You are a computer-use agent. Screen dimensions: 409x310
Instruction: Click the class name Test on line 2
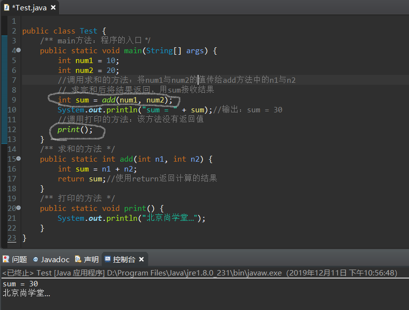(x=88, y=31)
